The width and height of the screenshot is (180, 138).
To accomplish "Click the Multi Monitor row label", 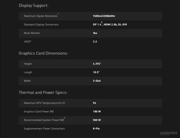I will coord(32,33).
